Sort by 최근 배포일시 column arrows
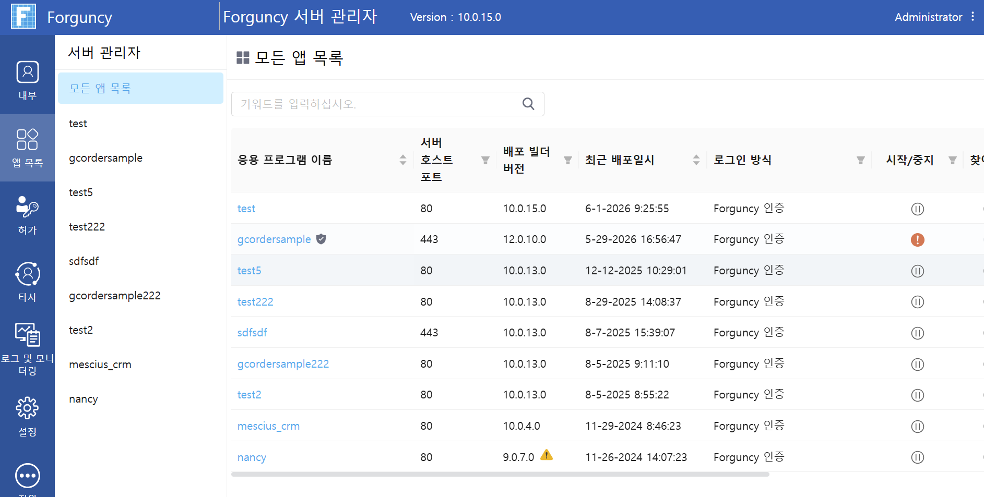Screen dimensions: 984x497 click(696, 160)
